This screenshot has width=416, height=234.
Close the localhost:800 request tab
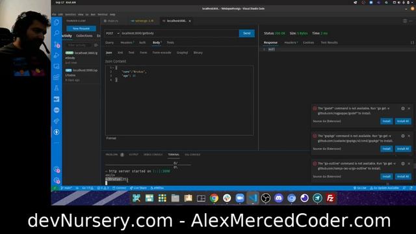point(190,21)
